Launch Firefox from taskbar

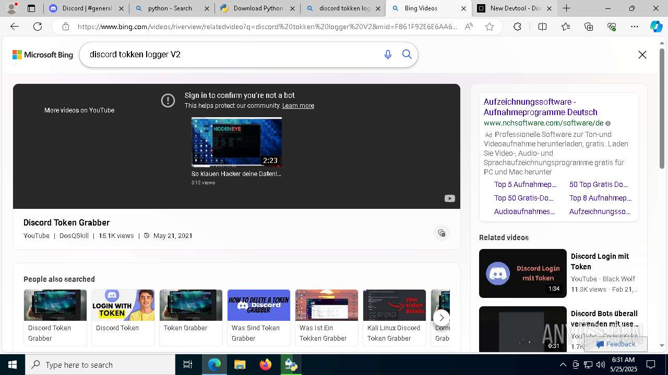point(265,365)
